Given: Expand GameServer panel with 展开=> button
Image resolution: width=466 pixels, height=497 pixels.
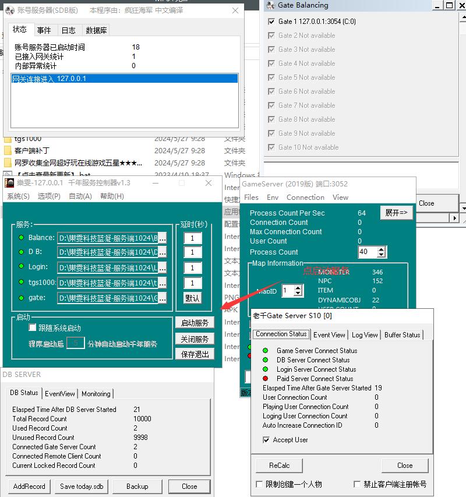Looking at the screenshot, I should point(396,213).
